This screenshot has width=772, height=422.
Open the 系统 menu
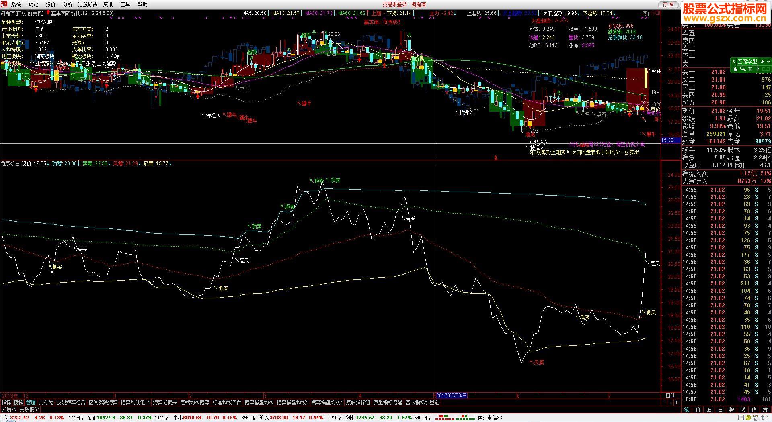pos(16,4)
